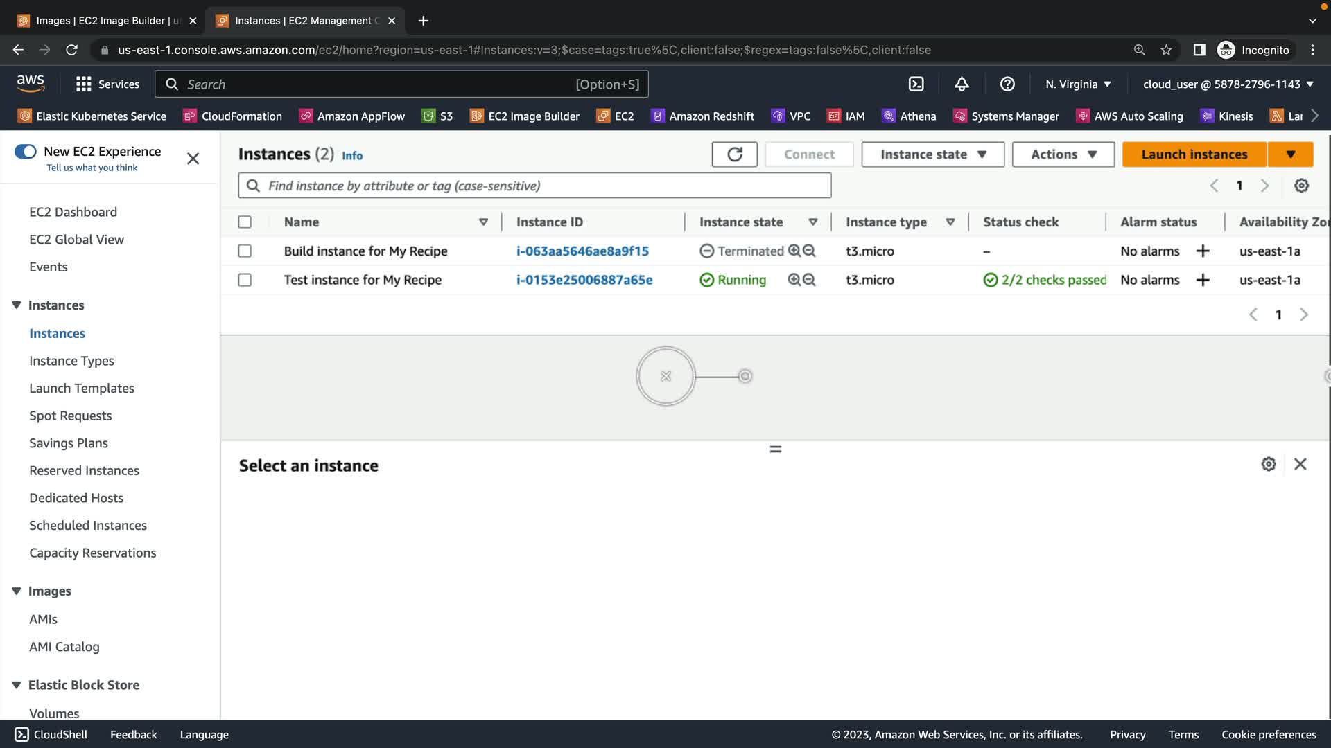Add alarm for Test instance plus icon

(x=1203, y=280)
